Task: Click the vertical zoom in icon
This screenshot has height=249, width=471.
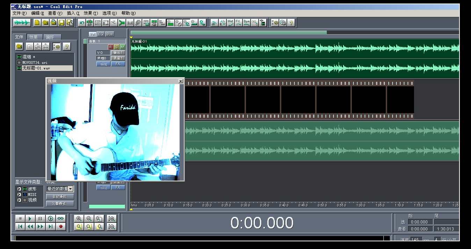Action: tap(112, 219)
